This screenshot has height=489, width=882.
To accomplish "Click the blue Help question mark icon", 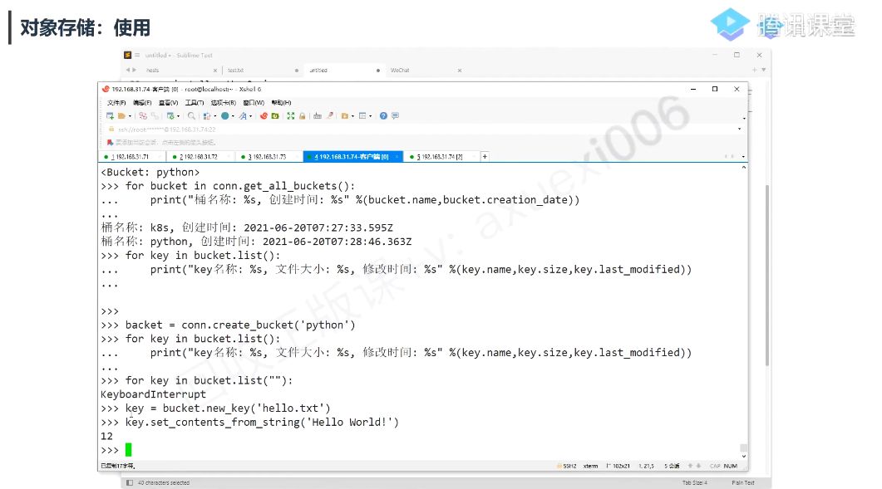I will [x=383, y=115].
